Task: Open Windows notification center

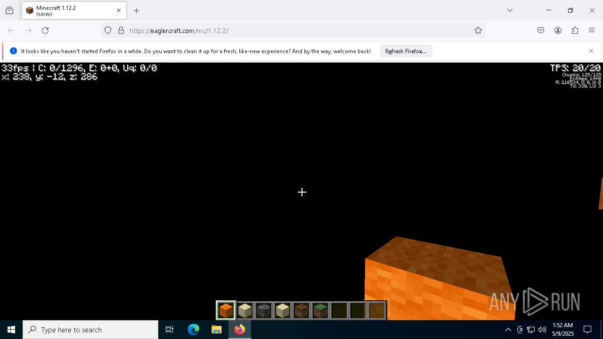Action: click(587, 330)
